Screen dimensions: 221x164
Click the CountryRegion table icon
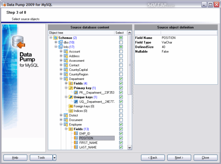pos(66,74)
